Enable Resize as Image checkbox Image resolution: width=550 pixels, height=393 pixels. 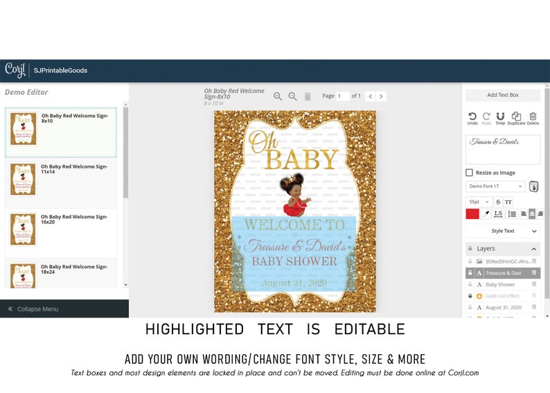coord(470,173)
